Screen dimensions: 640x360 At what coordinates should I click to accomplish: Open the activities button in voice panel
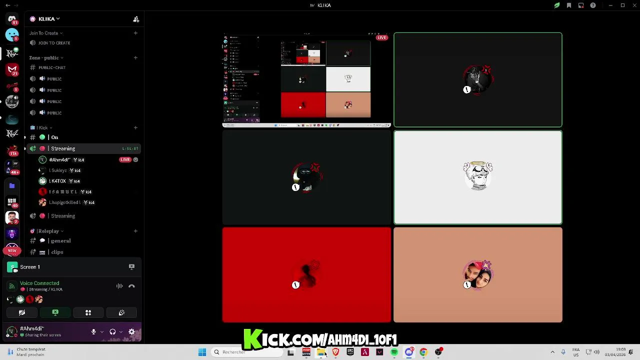coord(88,313)
